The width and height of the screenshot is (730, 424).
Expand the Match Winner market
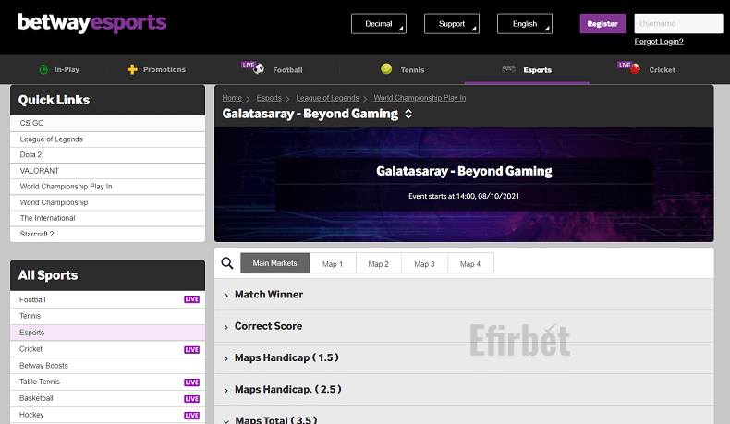464,295
